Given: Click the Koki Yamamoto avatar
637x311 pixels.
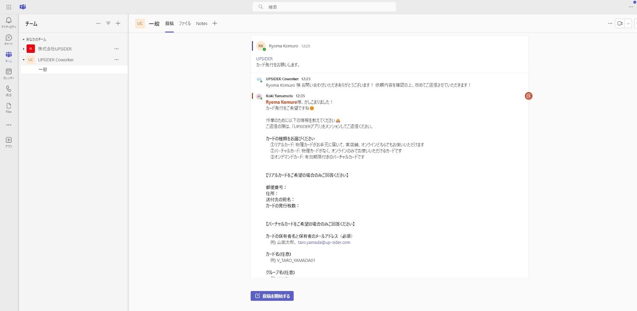Looking at the screenshot, I should [x=259, y=97].
